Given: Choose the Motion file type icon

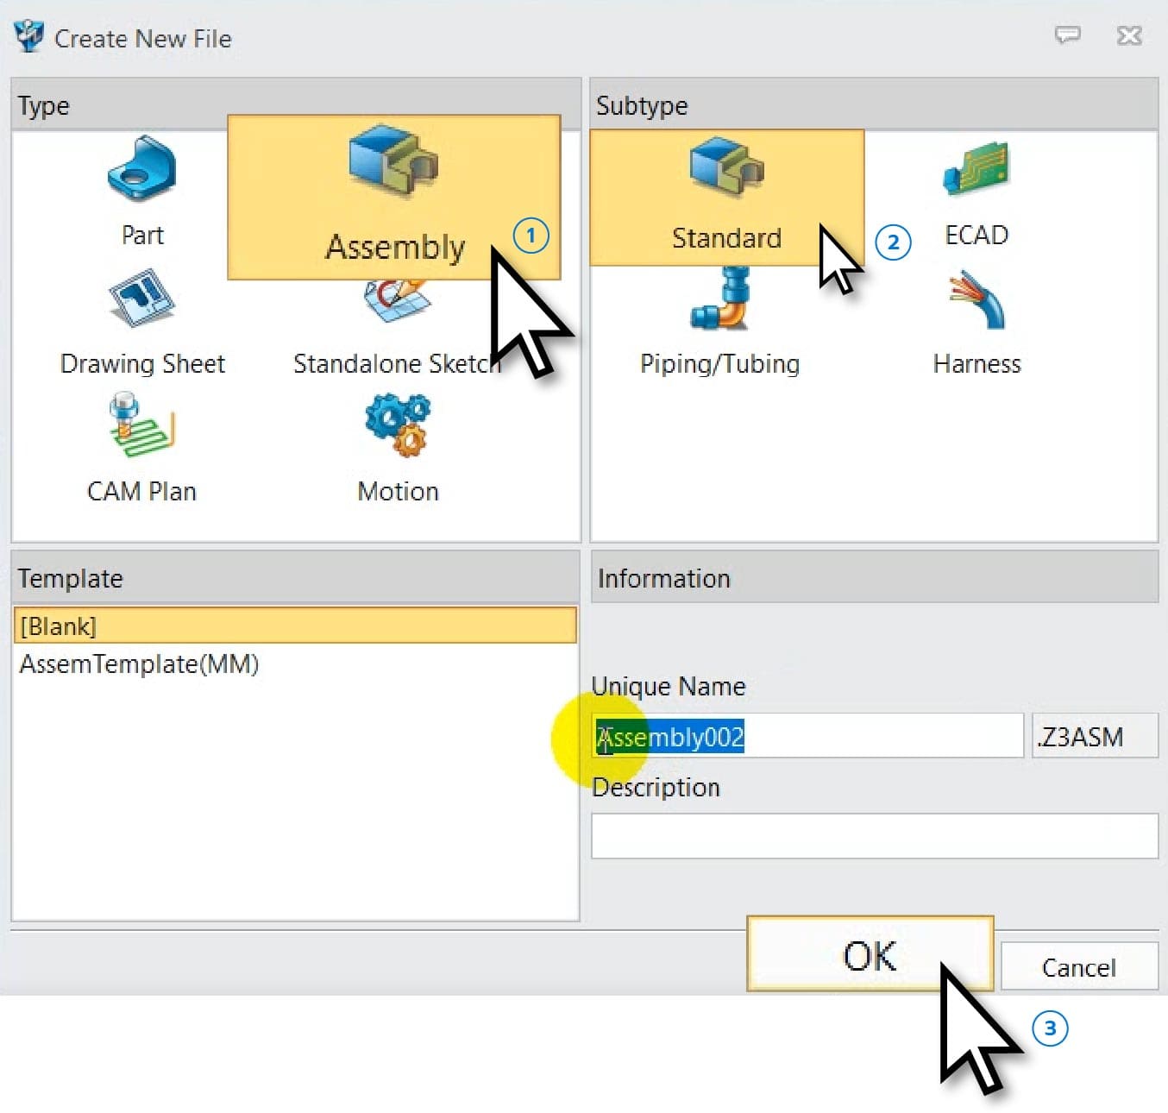Looking at the screenshot, I should [398, 425].
